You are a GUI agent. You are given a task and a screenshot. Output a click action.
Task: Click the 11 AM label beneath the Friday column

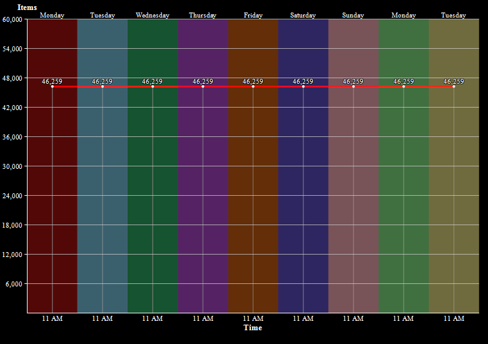[x=253, y=318]
